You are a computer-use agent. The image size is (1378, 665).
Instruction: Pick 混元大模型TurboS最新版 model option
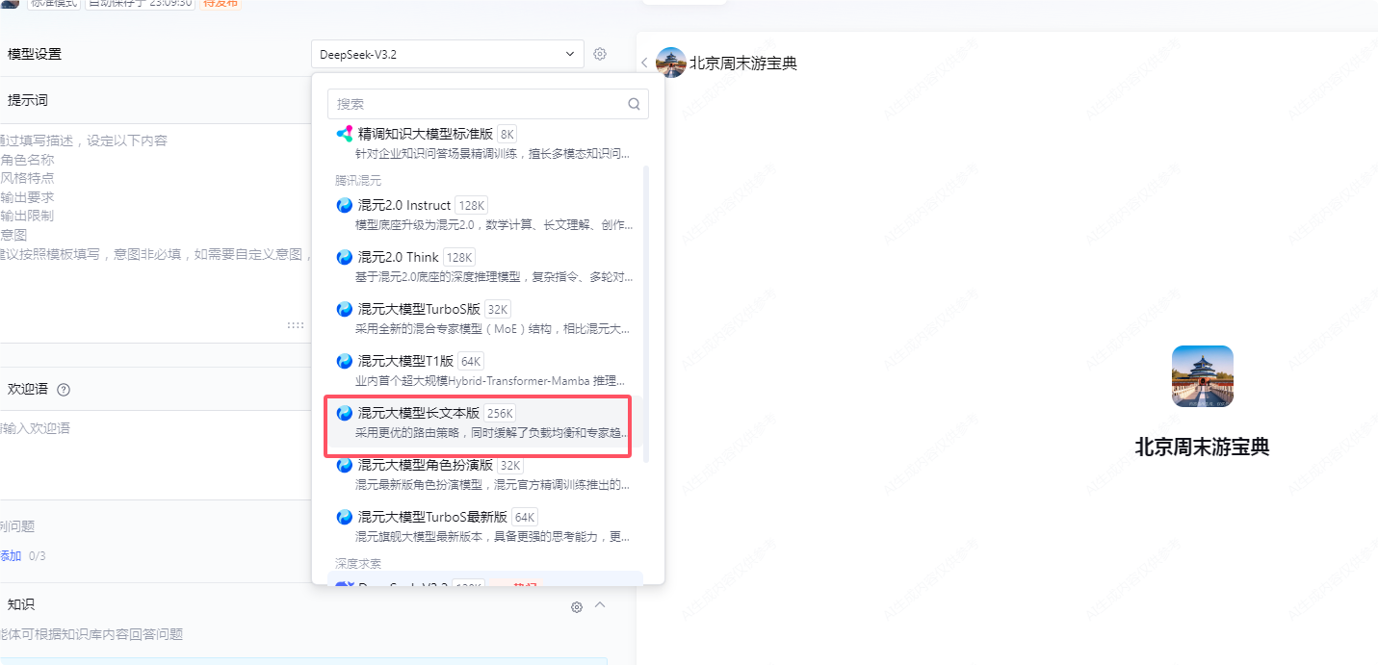point(485,526)
